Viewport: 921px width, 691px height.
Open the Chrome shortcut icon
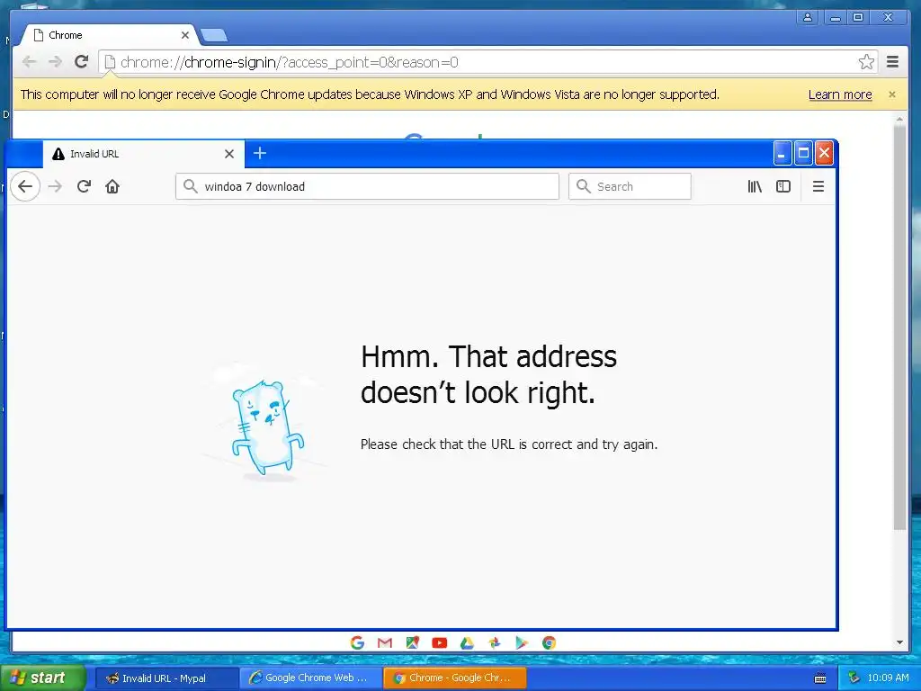(550, 642)
